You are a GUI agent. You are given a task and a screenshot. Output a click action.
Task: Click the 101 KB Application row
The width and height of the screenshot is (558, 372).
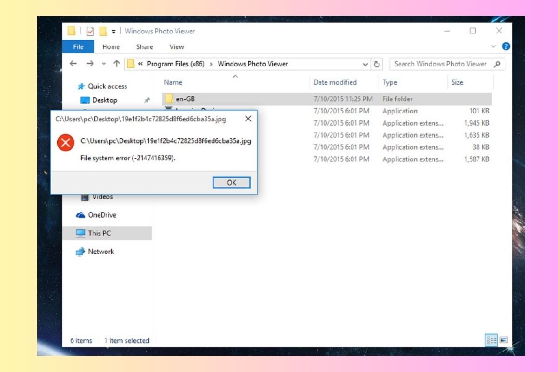point(327,111)
